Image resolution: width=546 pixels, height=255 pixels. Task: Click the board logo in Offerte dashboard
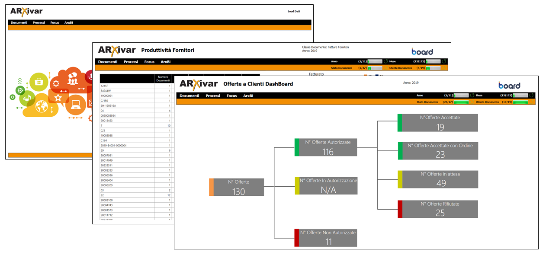[x=509, y=85]
